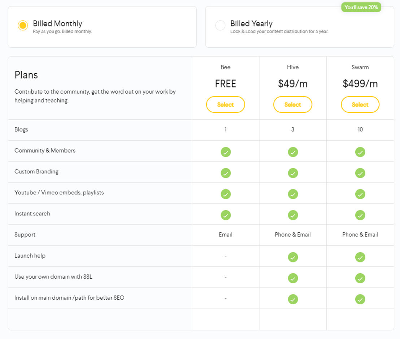The width and height of the screenshot is (400, 339).
Task: Select the Billed Yearly radio button
Action: [220, 25]
